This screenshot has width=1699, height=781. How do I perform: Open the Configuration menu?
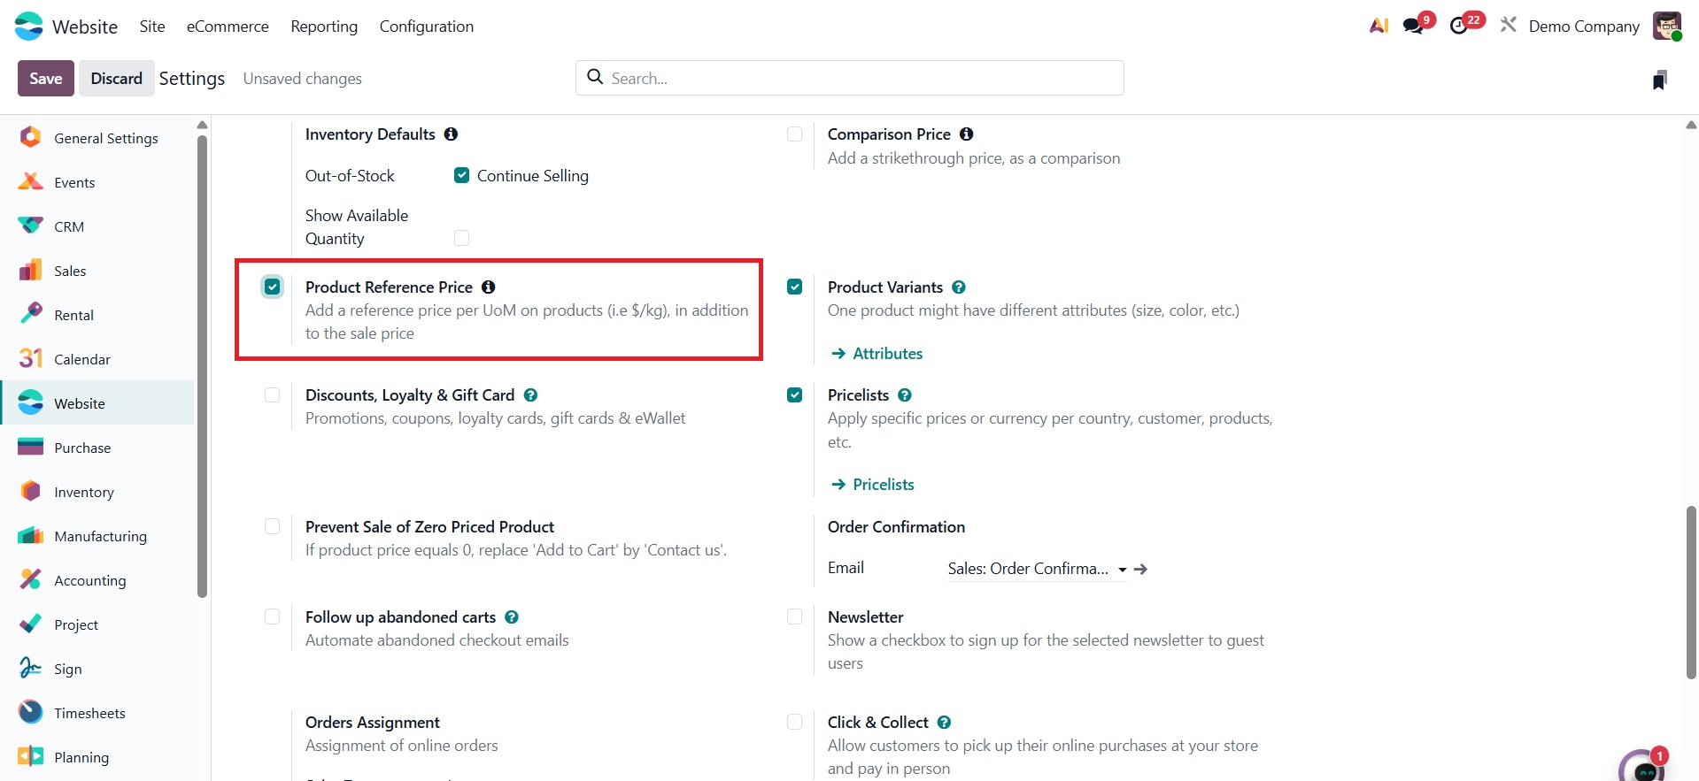(x=426, y=27)
